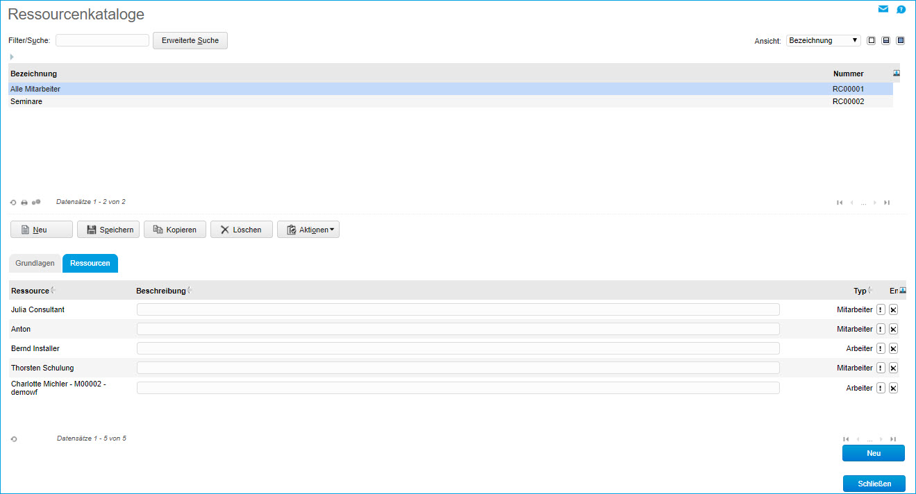The image size is (916, 494).
Task: Click the Anton resource name
Action: tap(21, 329)
